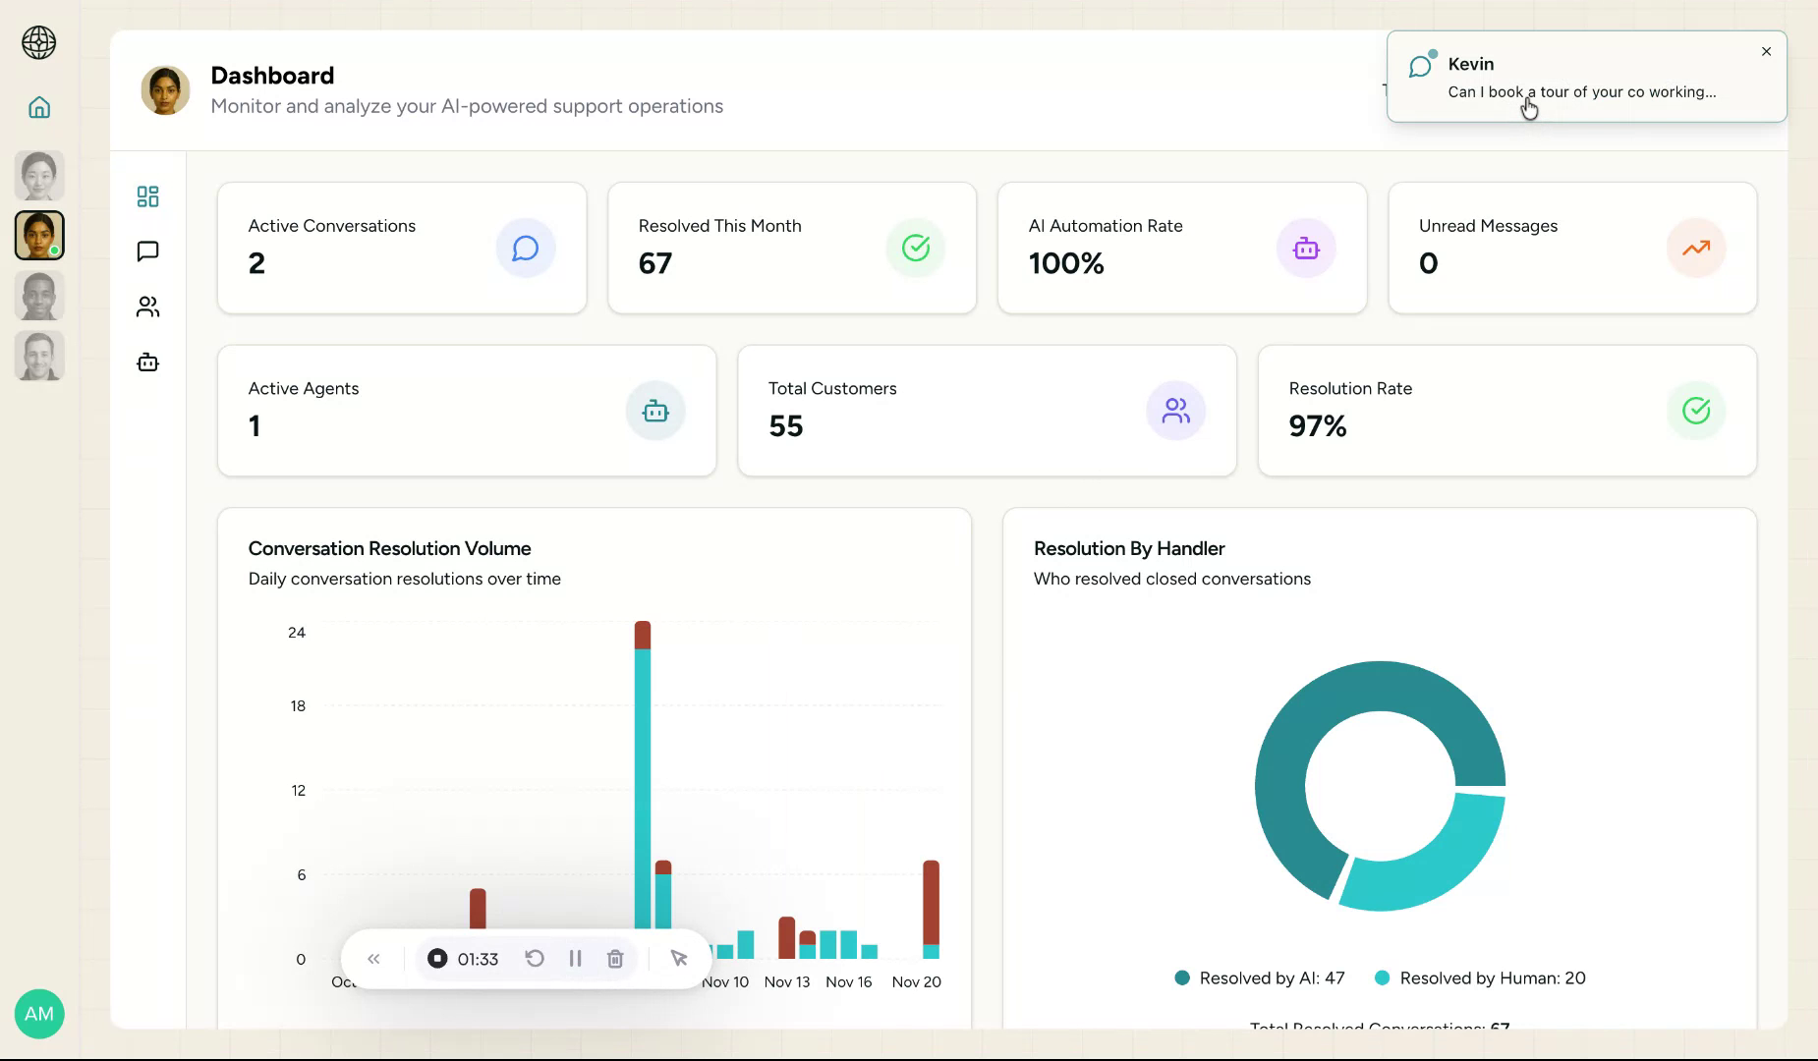Toggle the Resolved by AI legend entry

[1260, 977]
